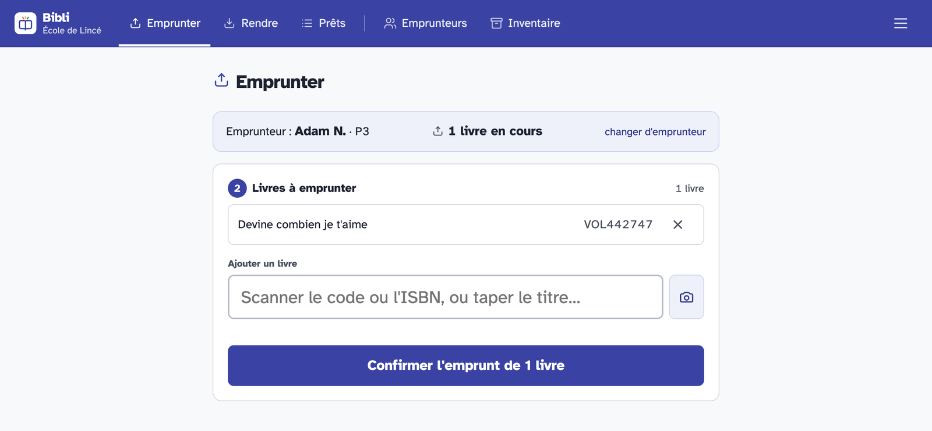Switch to the Emprunter tab
The width and height of the screenshot is (932, 431).
point(165,23)
